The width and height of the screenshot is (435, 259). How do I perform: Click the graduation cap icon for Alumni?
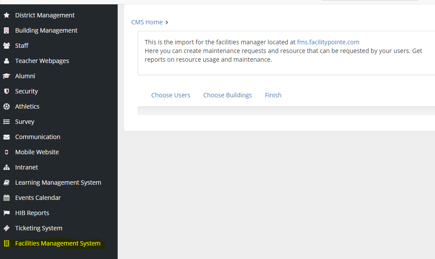point(7,76)
